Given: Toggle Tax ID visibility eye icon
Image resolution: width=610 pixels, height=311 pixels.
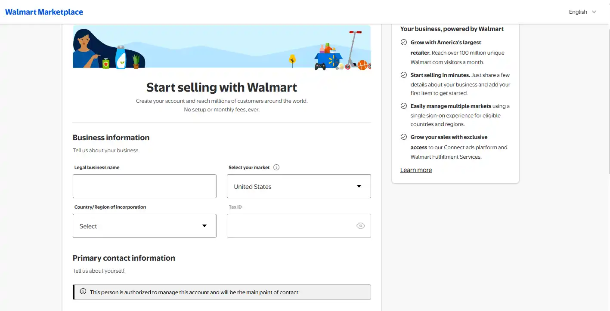Looking at the screenshot, I should [x=361, y=226].
